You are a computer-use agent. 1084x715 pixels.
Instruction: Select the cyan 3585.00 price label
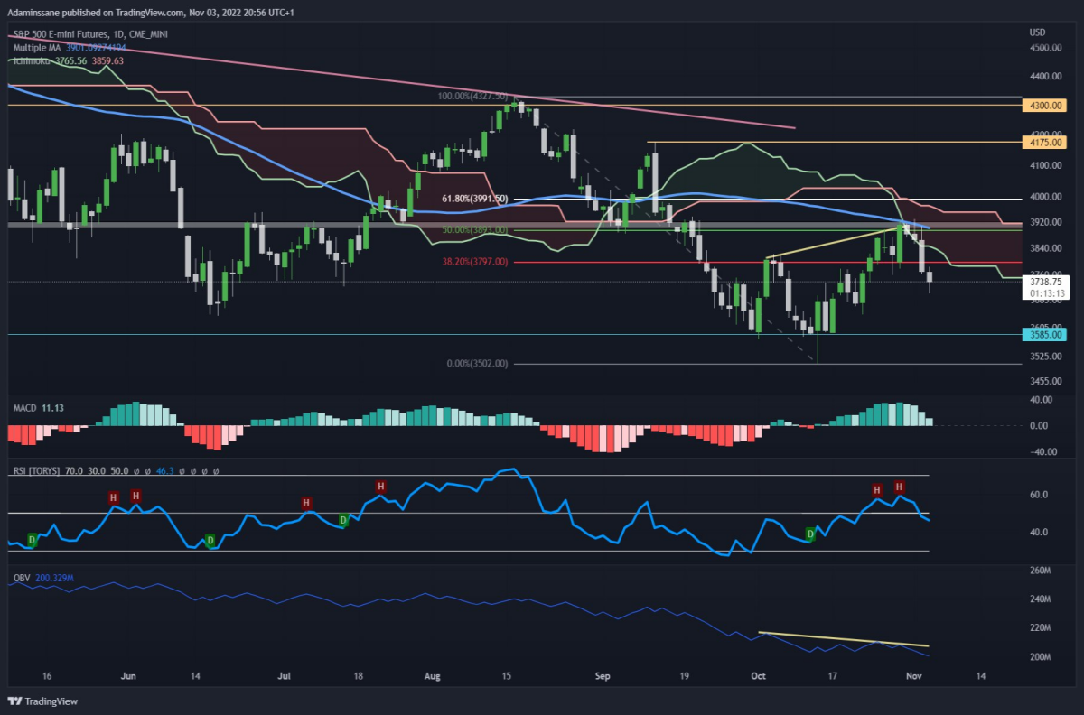point(1044,334)
